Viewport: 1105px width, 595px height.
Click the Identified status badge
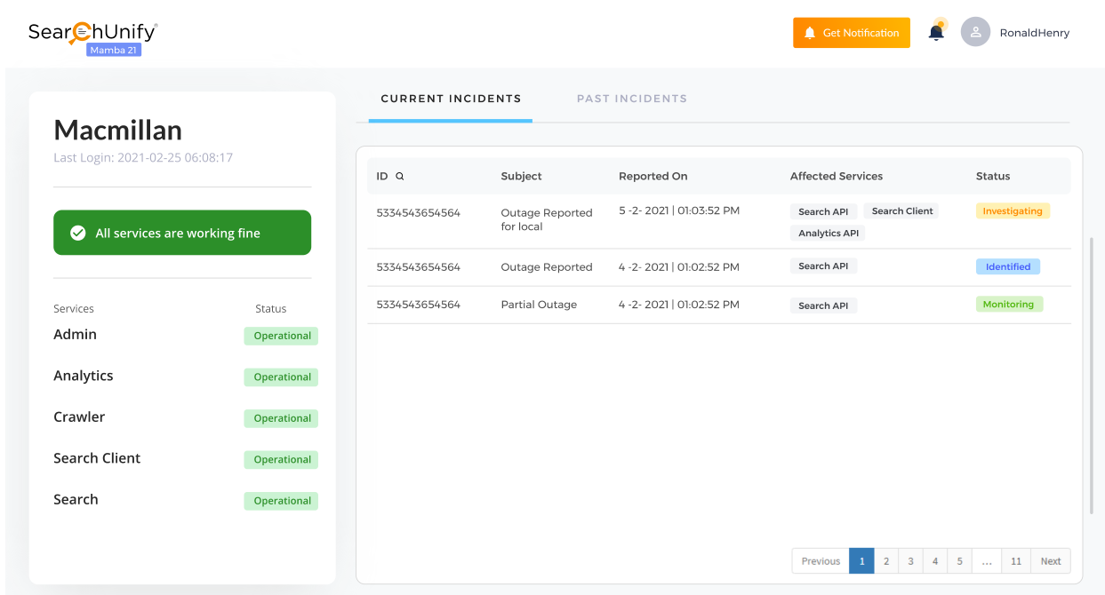(1007, 266)
